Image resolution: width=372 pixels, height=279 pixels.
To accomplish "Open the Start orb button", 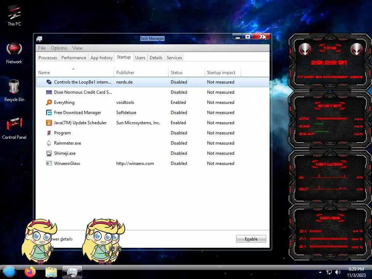I will point(9,272).
